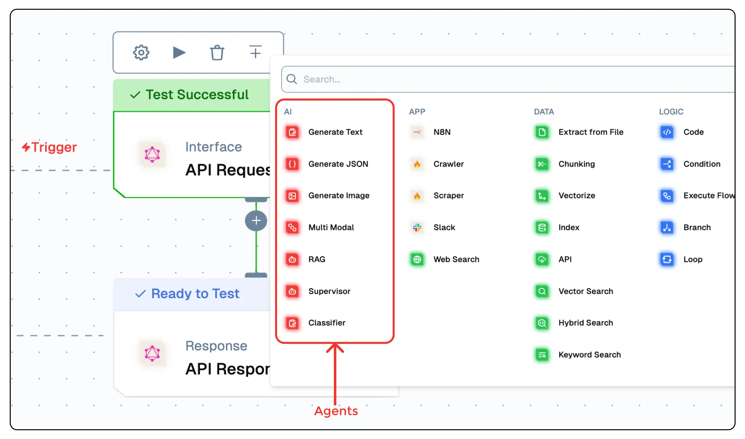Add the Classifier agent node

327,323
